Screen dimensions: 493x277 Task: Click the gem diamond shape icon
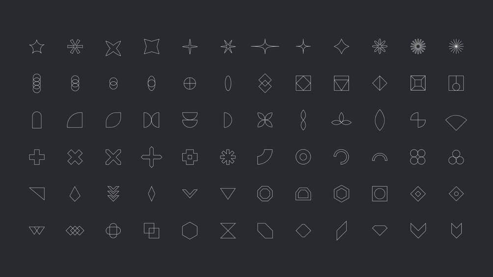380,230
